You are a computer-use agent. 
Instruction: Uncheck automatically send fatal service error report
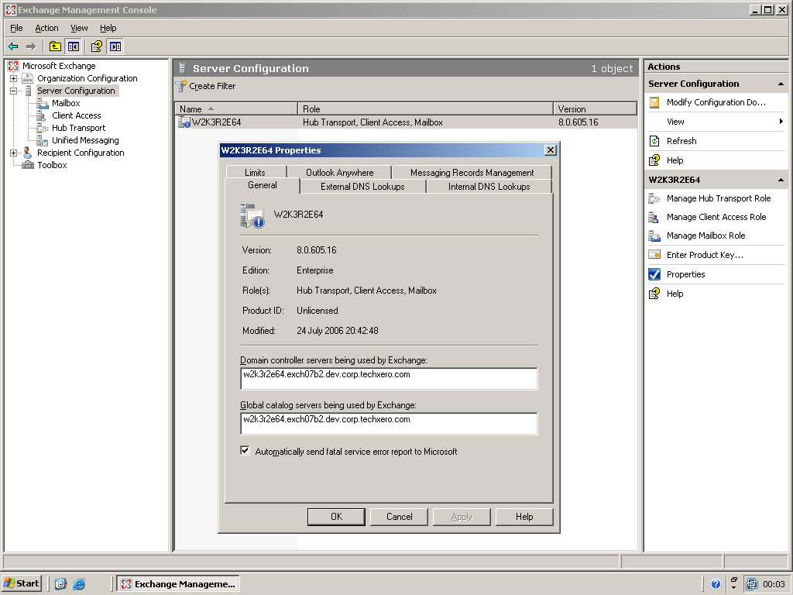pos(245,451)
